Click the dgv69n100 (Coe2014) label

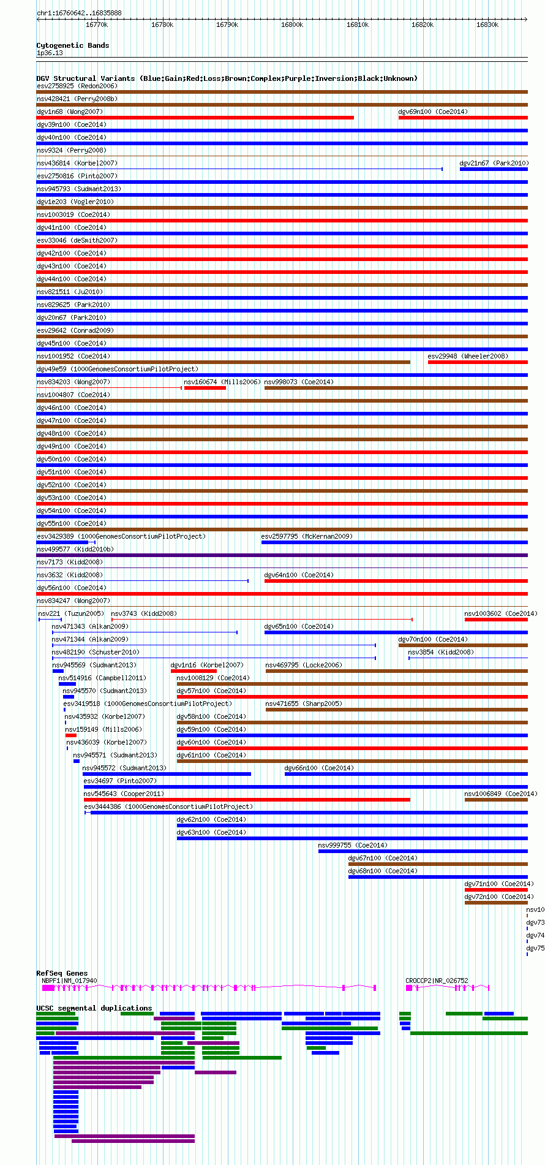[x=433, y=112]
